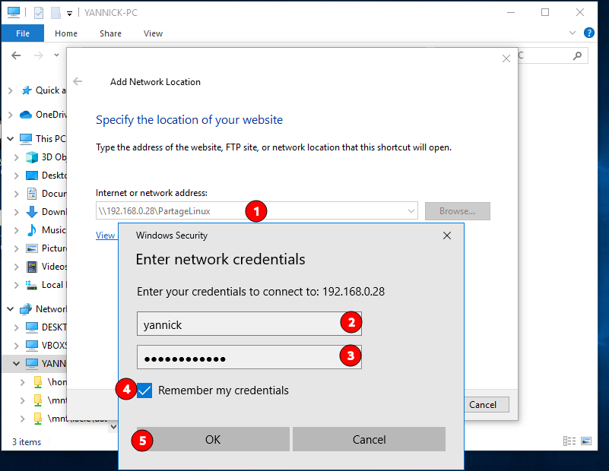Click the search magnifier icon

(x=578, y=55)
